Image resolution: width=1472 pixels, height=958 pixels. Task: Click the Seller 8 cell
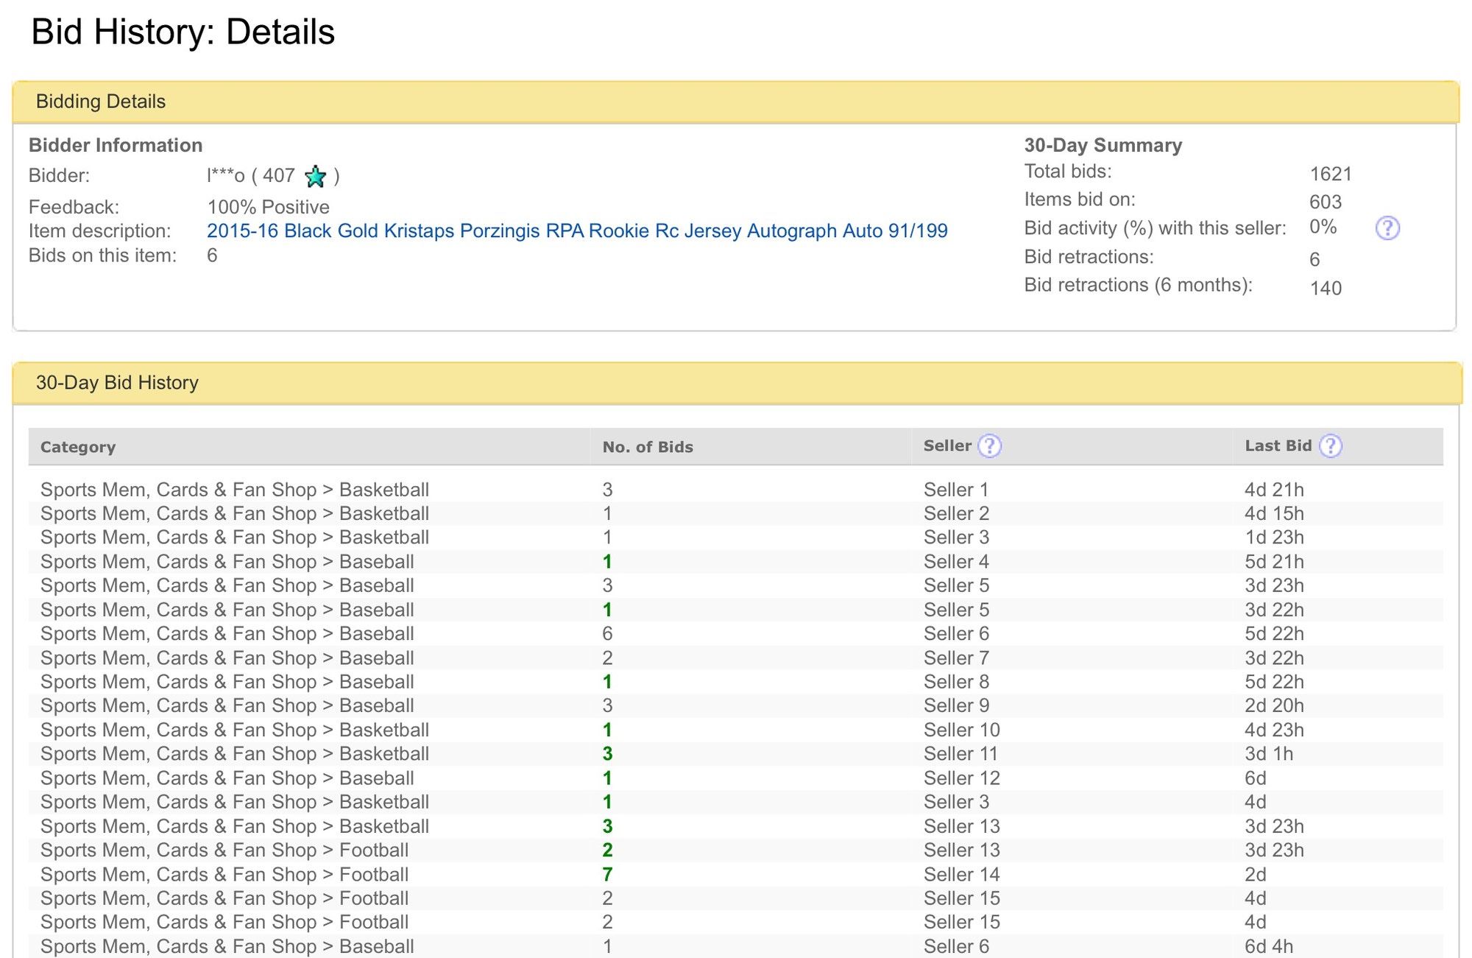point(956,682)
